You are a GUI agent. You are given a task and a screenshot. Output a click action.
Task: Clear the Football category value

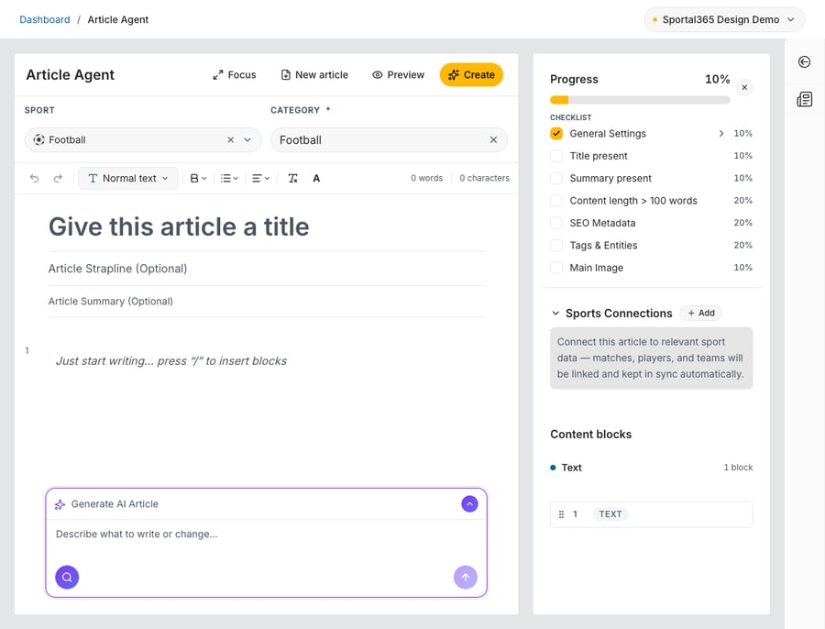tap(493, 140)
